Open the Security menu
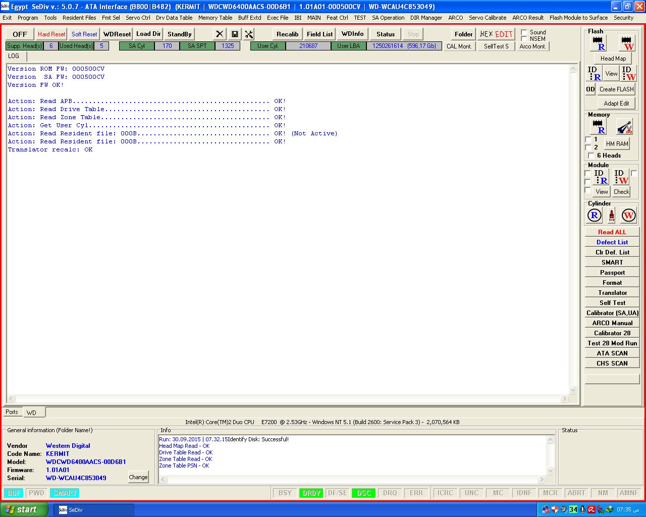The image size is (646, 517). pyautogui.click(x=623, y=18)
